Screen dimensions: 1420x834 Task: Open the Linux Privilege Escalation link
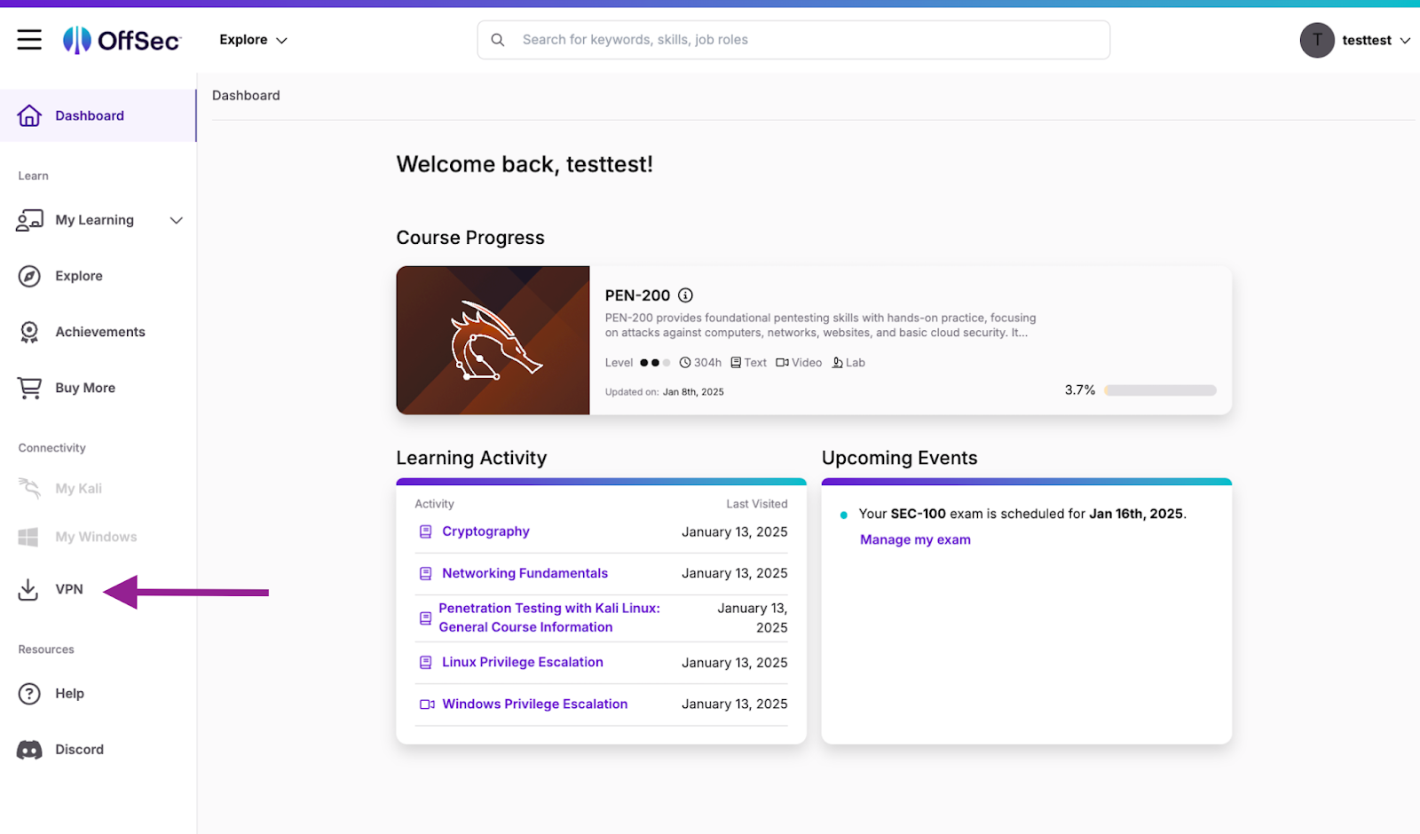(x=523, y=662)
